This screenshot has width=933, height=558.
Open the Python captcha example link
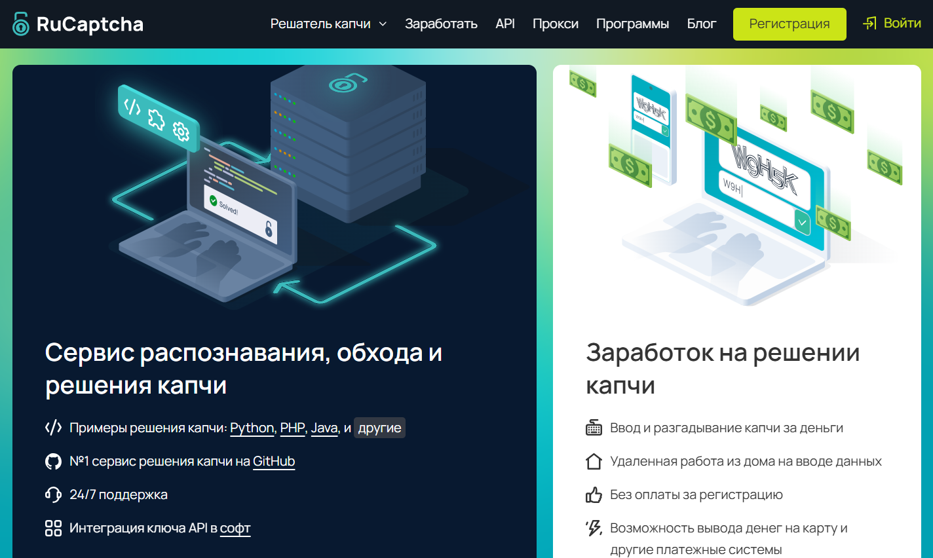pos(252,427)
